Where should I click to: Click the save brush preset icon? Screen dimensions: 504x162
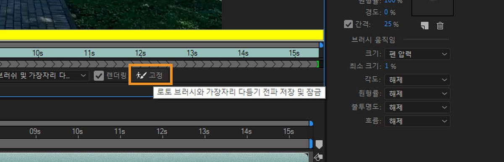coord(425,25)
